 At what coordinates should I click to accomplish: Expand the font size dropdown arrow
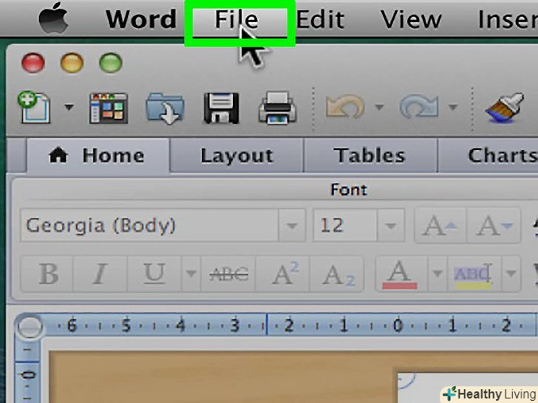click(390, 226)
